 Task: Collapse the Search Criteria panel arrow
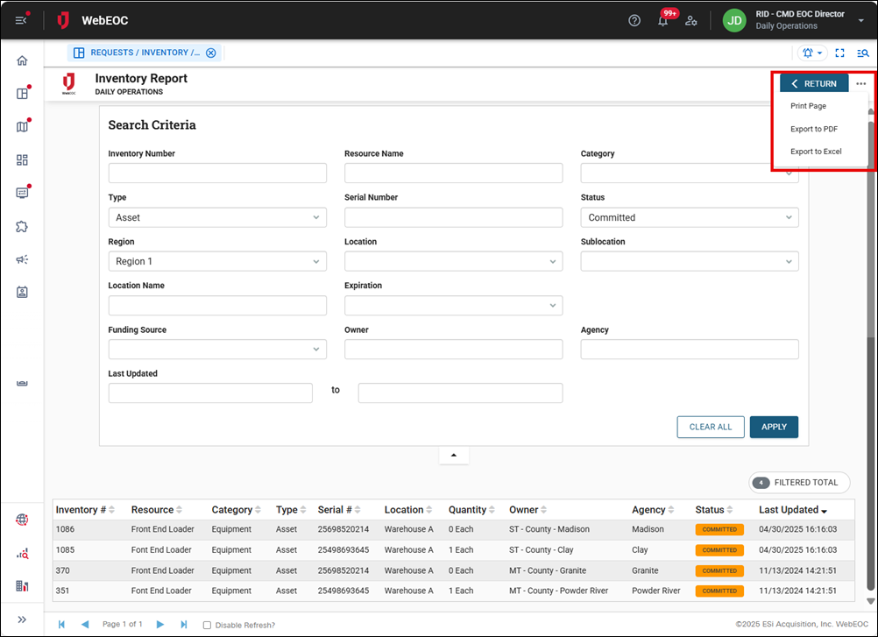[454, 456]
